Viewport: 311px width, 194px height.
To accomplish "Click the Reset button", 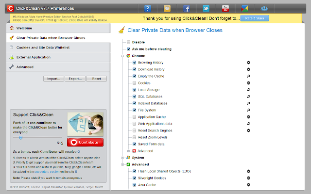I will pos(96,79).
